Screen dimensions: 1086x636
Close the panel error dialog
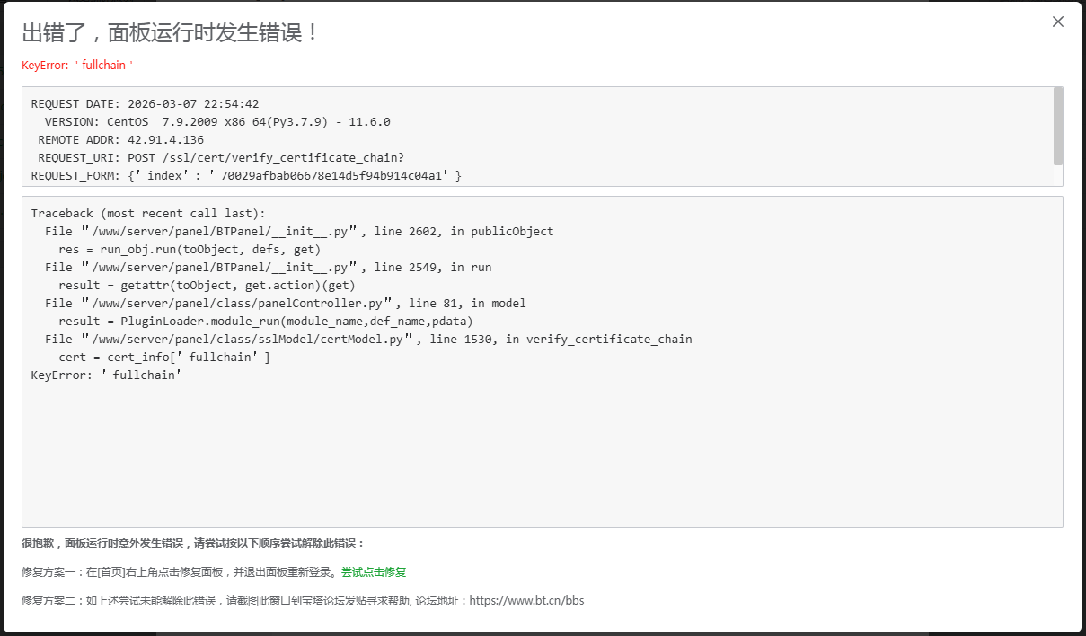[x=1058, y=22]
